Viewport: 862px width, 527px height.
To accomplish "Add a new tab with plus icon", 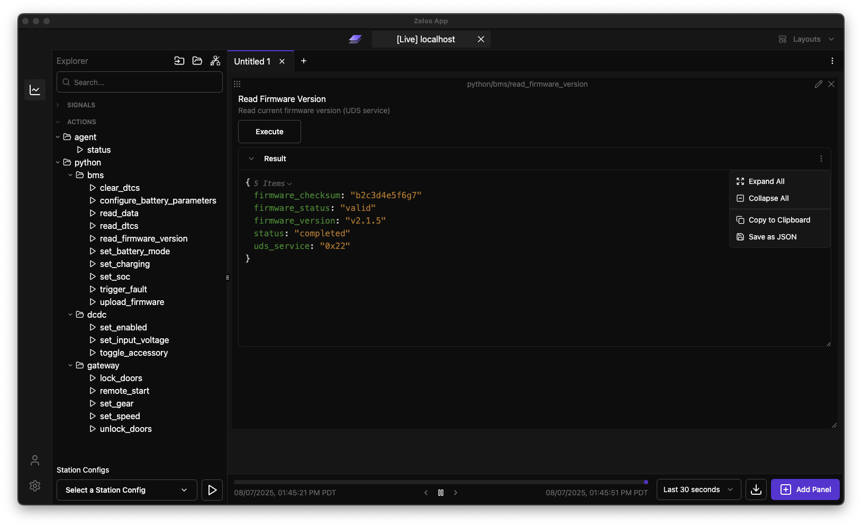I will click(x=304, y=61).
